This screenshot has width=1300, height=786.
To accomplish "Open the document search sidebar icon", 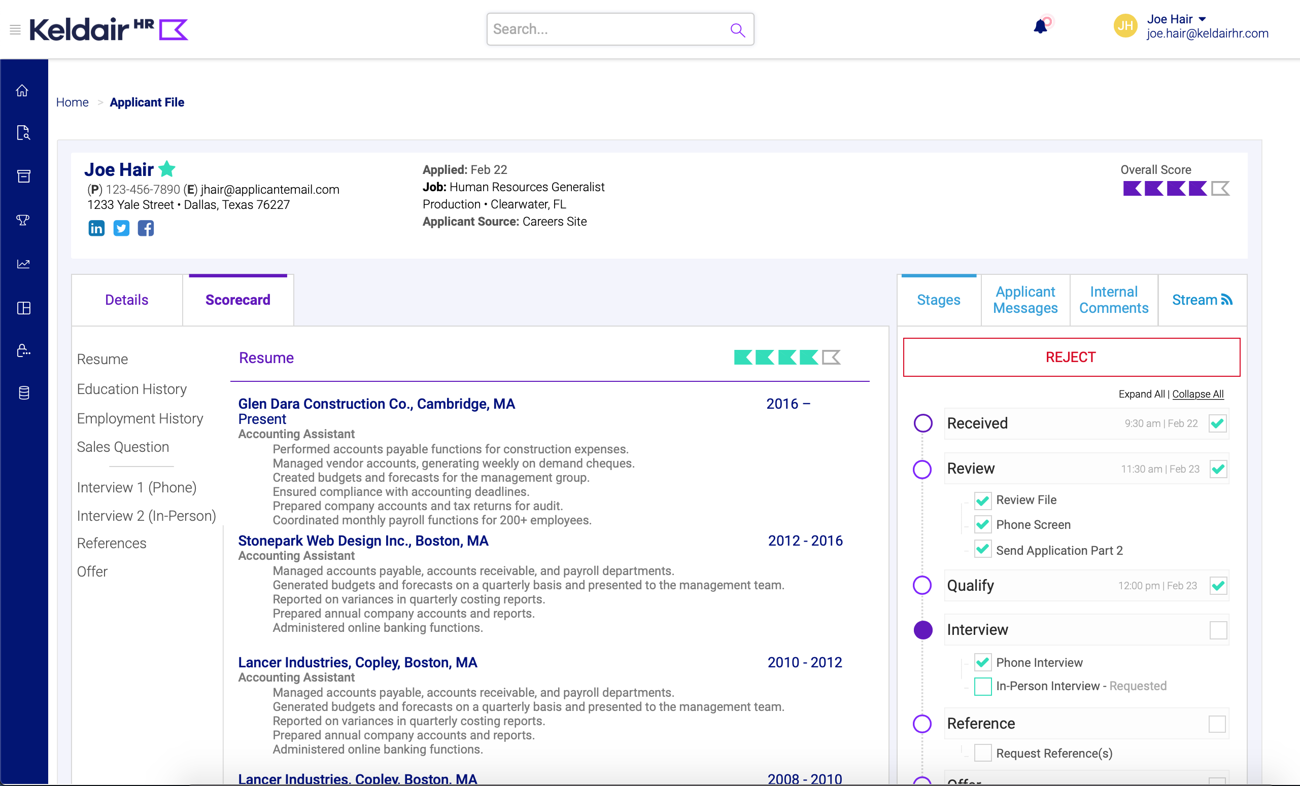I will [23, 133].
